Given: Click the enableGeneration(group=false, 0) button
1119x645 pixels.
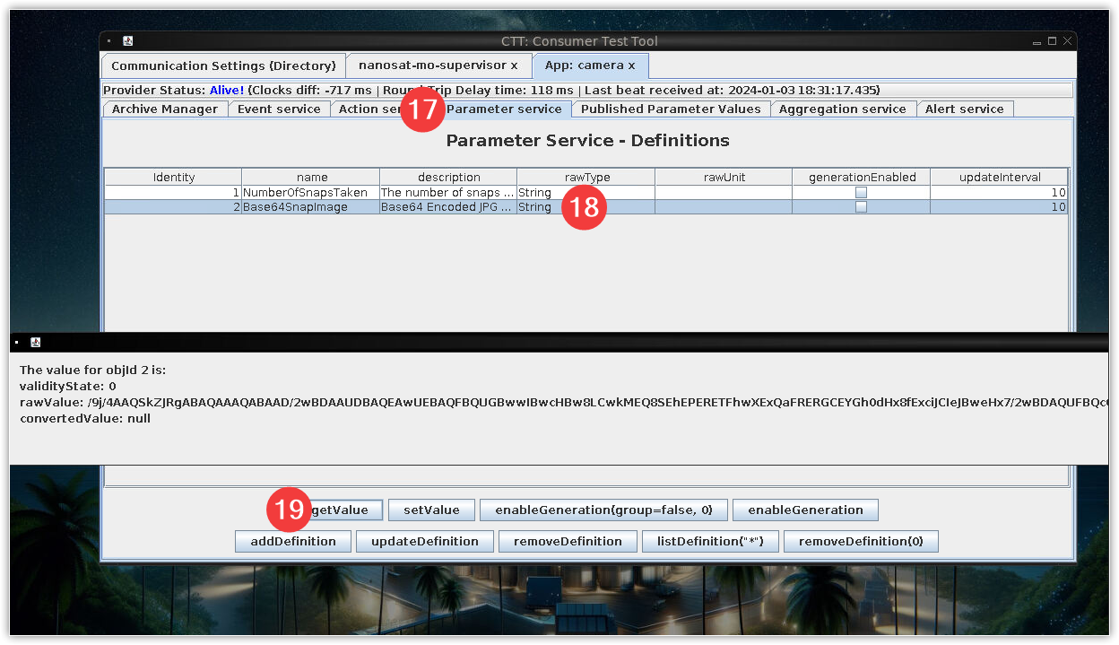Looking at the screenshot, I should coord(603,510).
